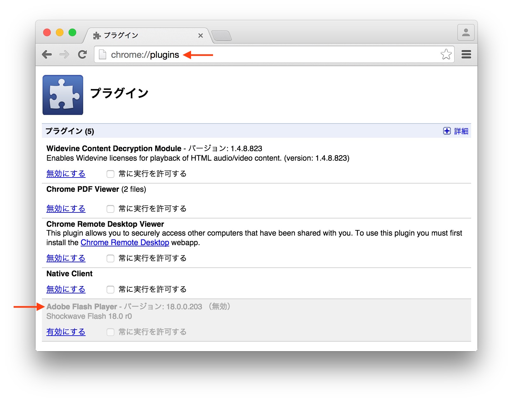Click the Chrome Remote Desktop Viewer title
Viewport: 513px width, 402px height.
tap(105, 224)
